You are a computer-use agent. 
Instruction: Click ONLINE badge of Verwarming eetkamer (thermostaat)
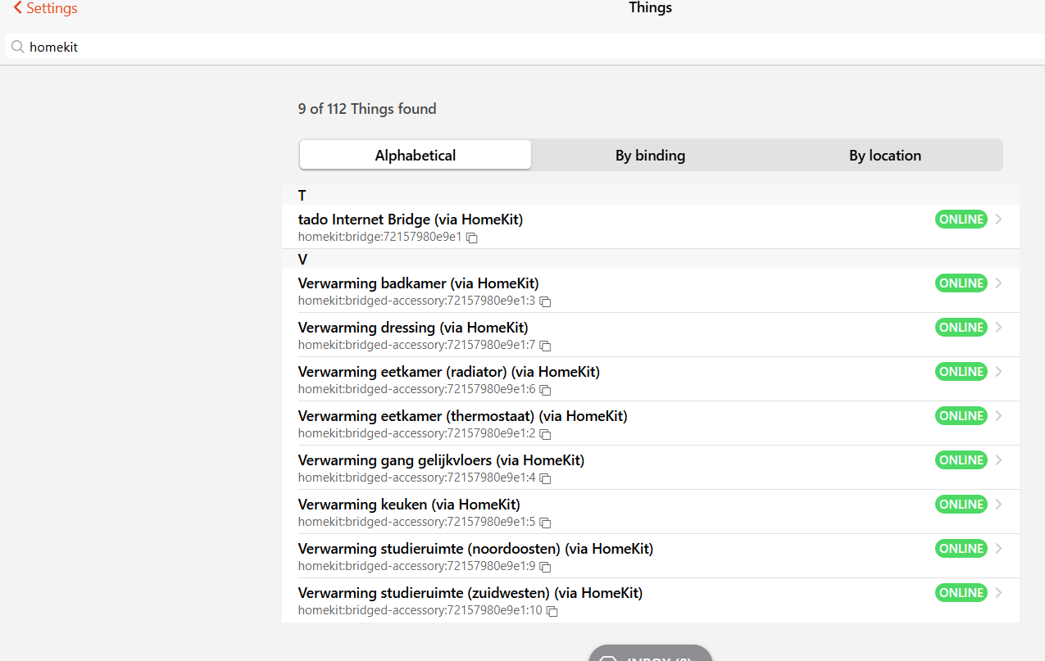961,416
